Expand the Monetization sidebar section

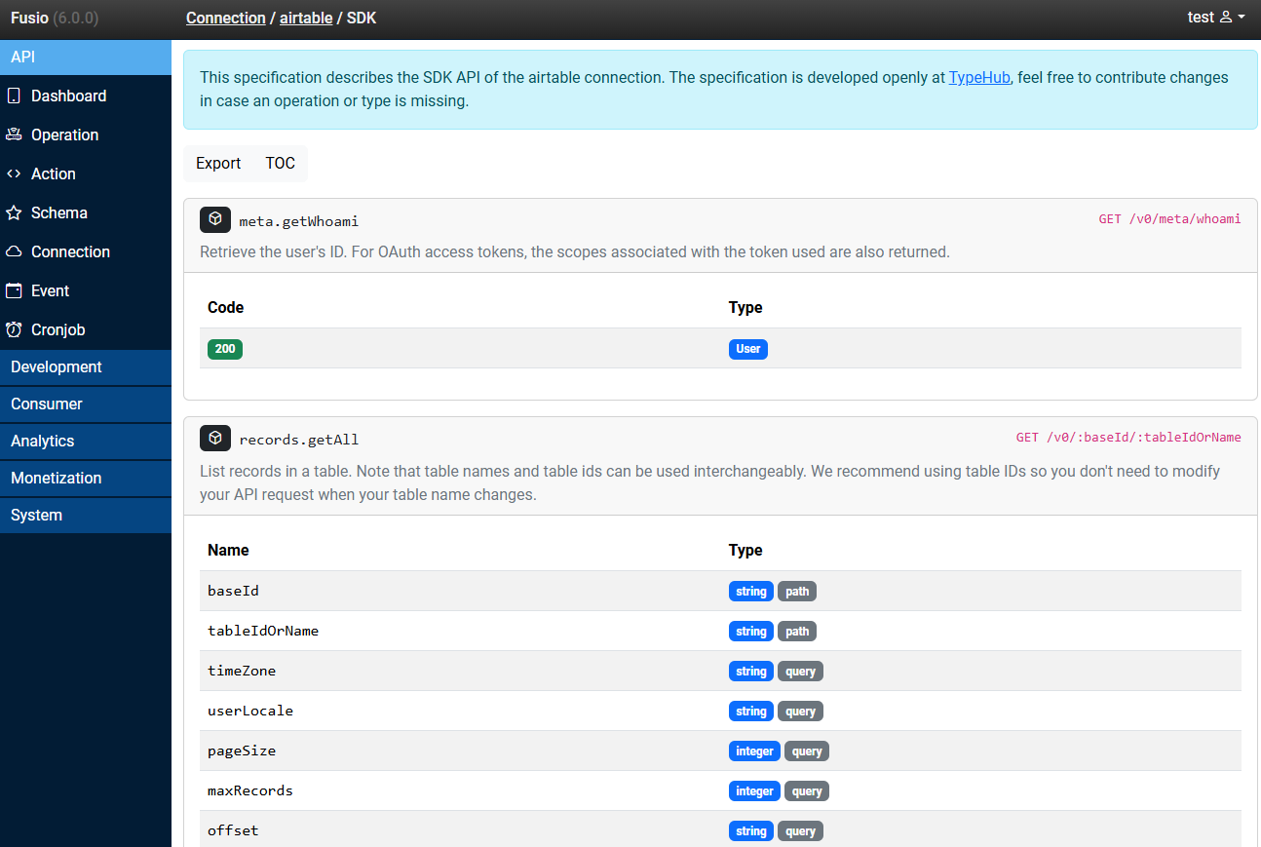[x=86, y=479]
